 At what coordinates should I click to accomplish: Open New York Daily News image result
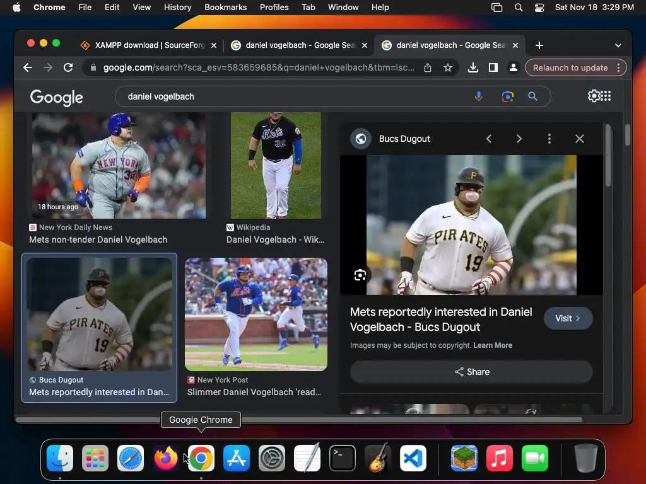(119, 166)
